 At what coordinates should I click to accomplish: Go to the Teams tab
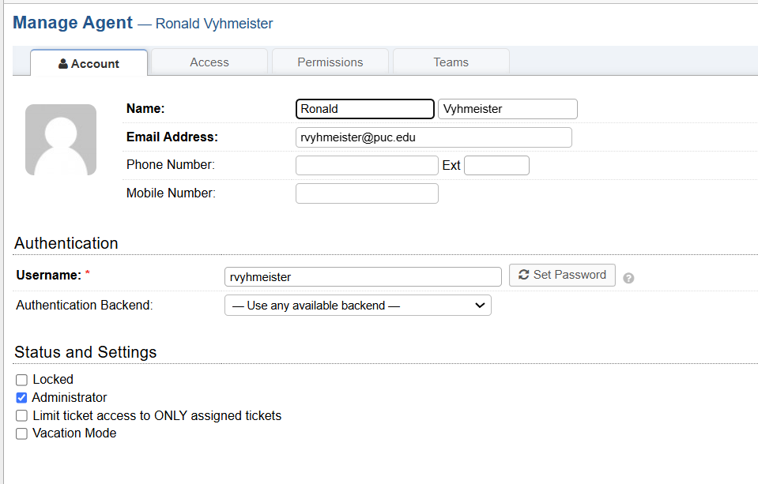pyautogui.click(x=451, y=62)
